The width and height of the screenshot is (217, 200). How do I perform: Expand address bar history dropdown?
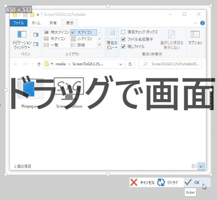[x=121, y=64]
